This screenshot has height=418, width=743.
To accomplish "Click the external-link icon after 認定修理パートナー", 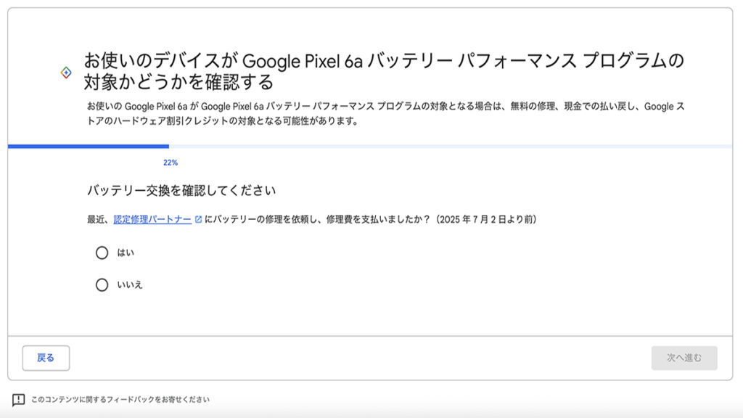I will pos(199,219).
